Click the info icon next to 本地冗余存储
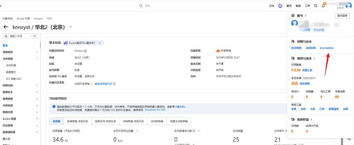Screen dimensions: 354x145 92,84
